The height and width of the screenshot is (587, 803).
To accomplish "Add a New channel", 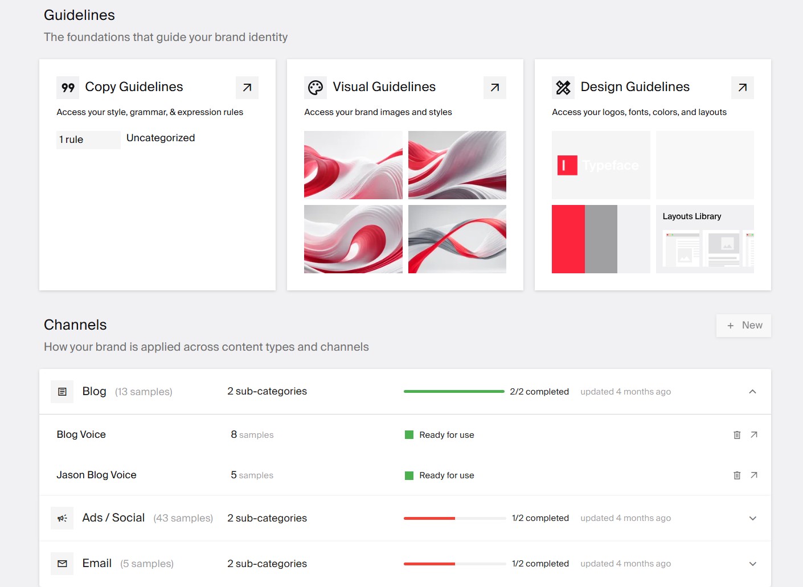I will (744, 326).
